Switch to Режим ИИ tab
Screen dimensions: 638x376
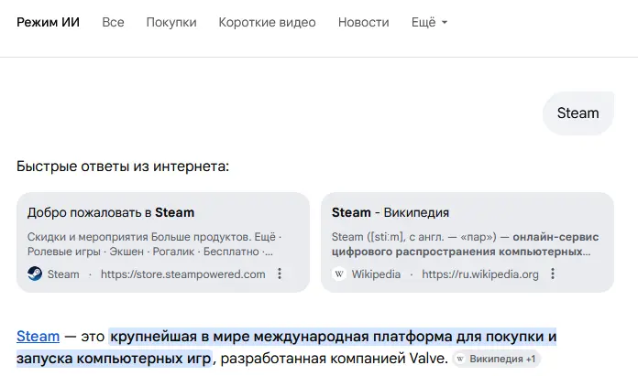pos(48,22)
